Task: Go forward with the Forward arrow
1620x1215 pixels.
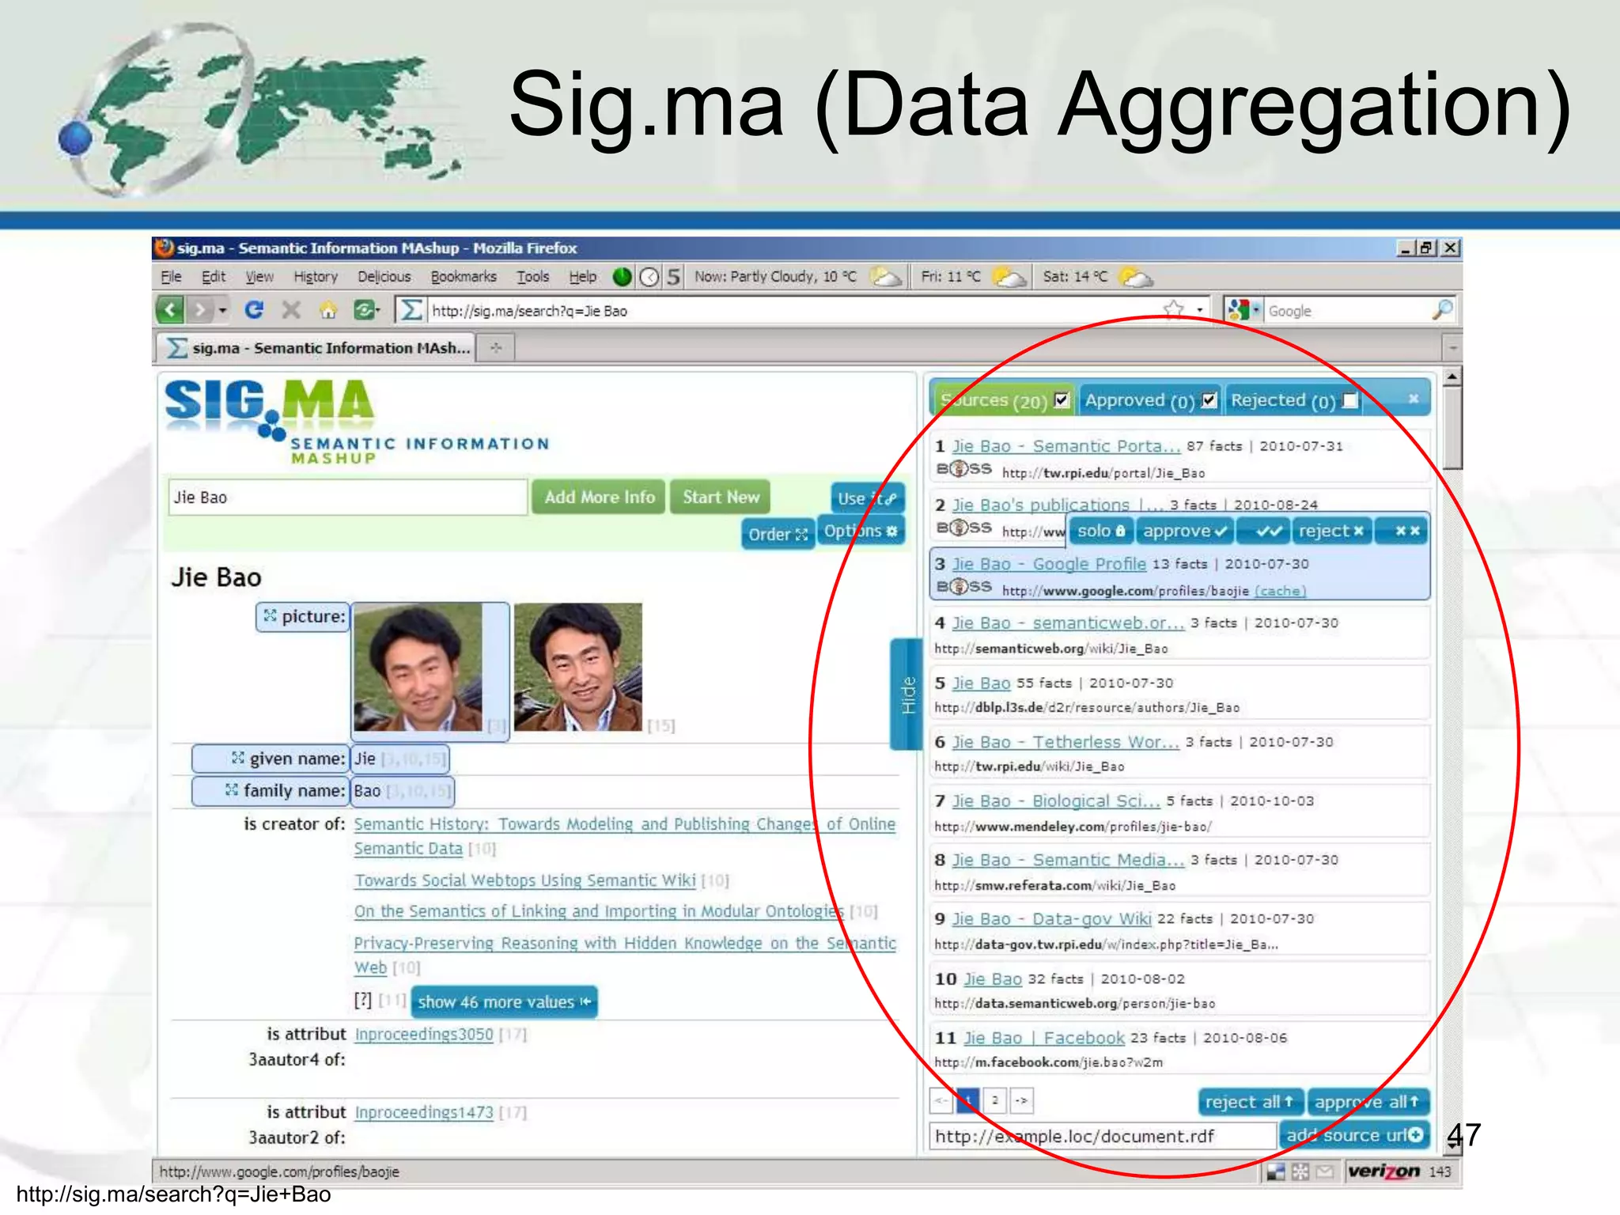Action: [x=199, y=310]
